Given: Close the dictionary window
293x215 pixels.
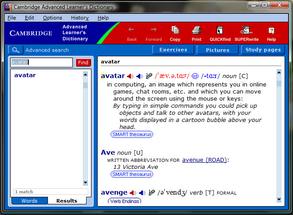Looking at the screenshot, I should point(279,5).
